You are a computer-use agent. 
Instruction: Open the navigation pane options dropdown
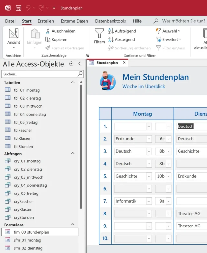[71, 64]
